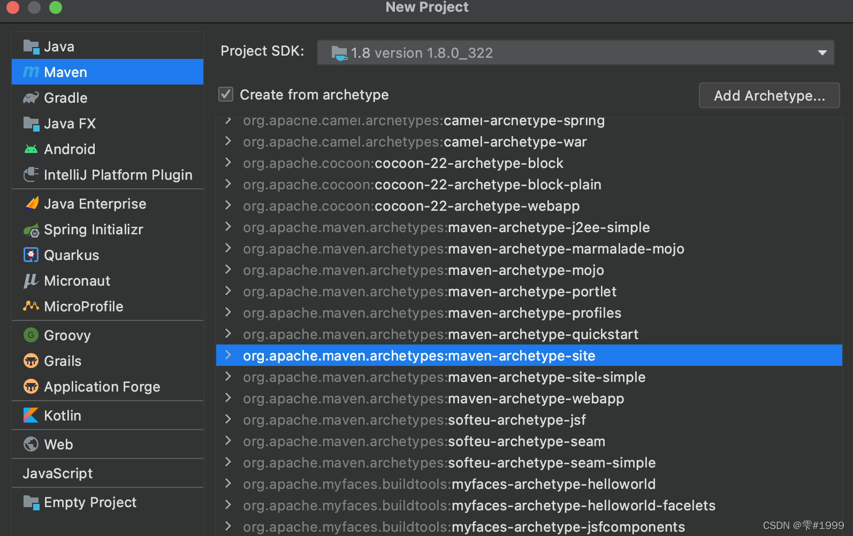Click the Java Enterprise icon

(32, 203)
